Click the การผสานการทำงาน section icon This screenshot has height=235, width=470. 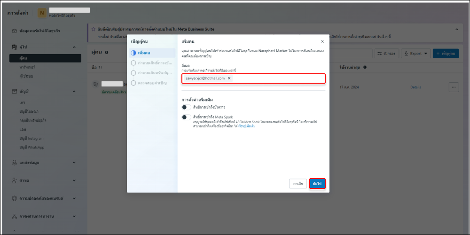pyautogui.click(x=14, y=216)
